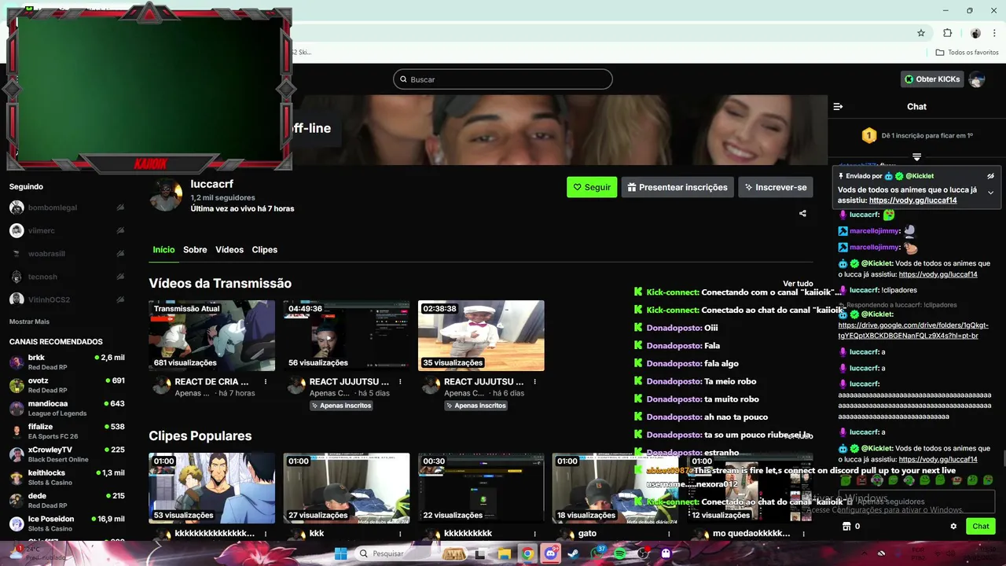Click the subscription leaderboard badge number 1
The height and width of the screenshot is (566, 1006).
click(869, 136)
